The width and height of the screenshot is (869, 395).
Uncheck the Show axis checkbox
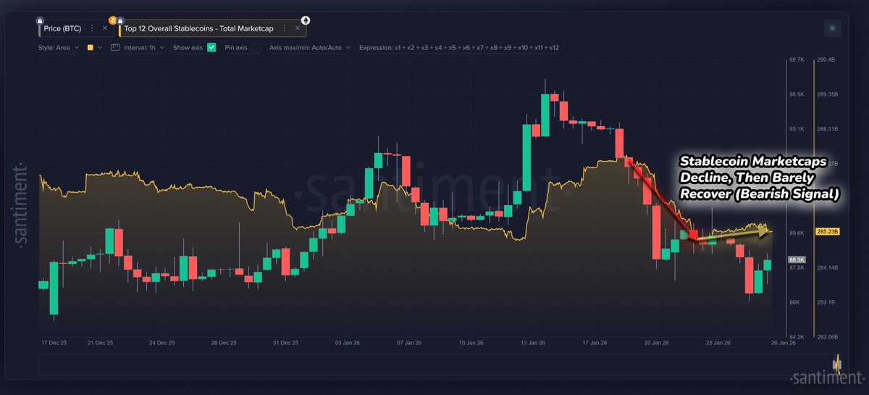pyautogui.click(x=211, y=48)
